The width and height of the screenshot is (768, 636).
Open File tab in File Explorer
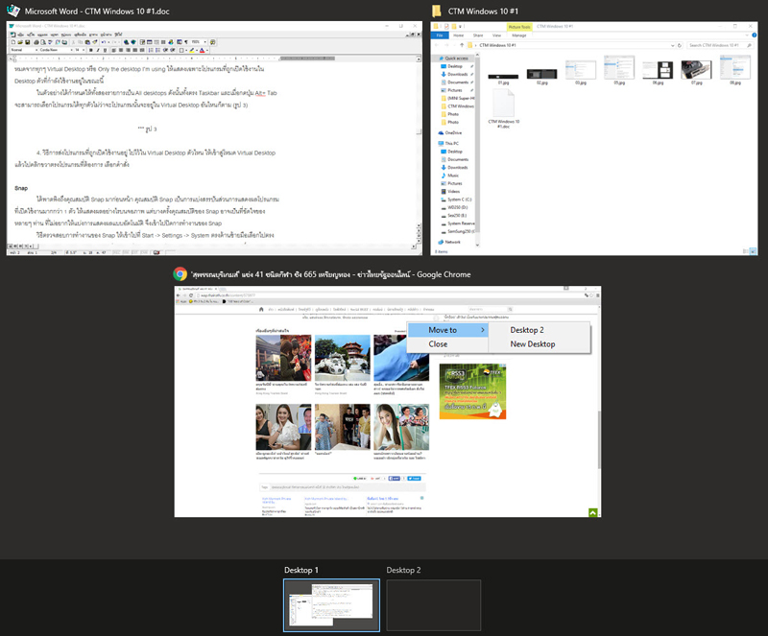[440, 35]
